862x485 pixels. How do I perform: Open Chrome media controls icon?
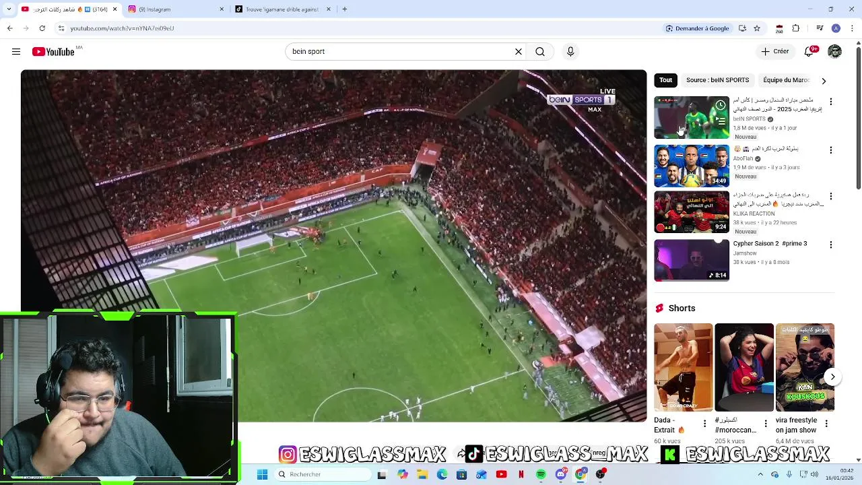tap(820, 28)
